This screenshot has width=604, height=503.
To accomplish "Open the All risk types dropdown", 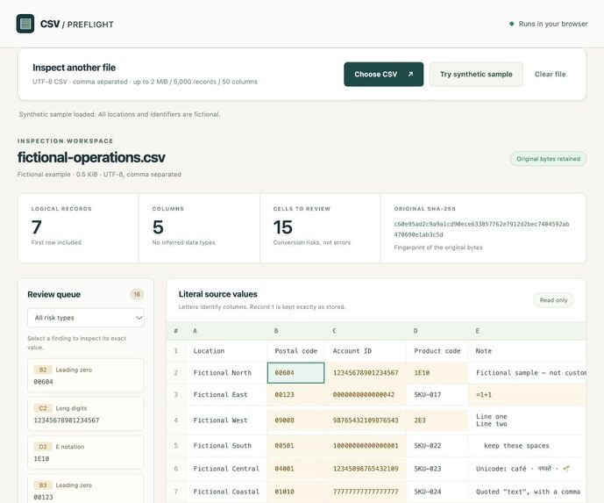I will coord(86,318).
